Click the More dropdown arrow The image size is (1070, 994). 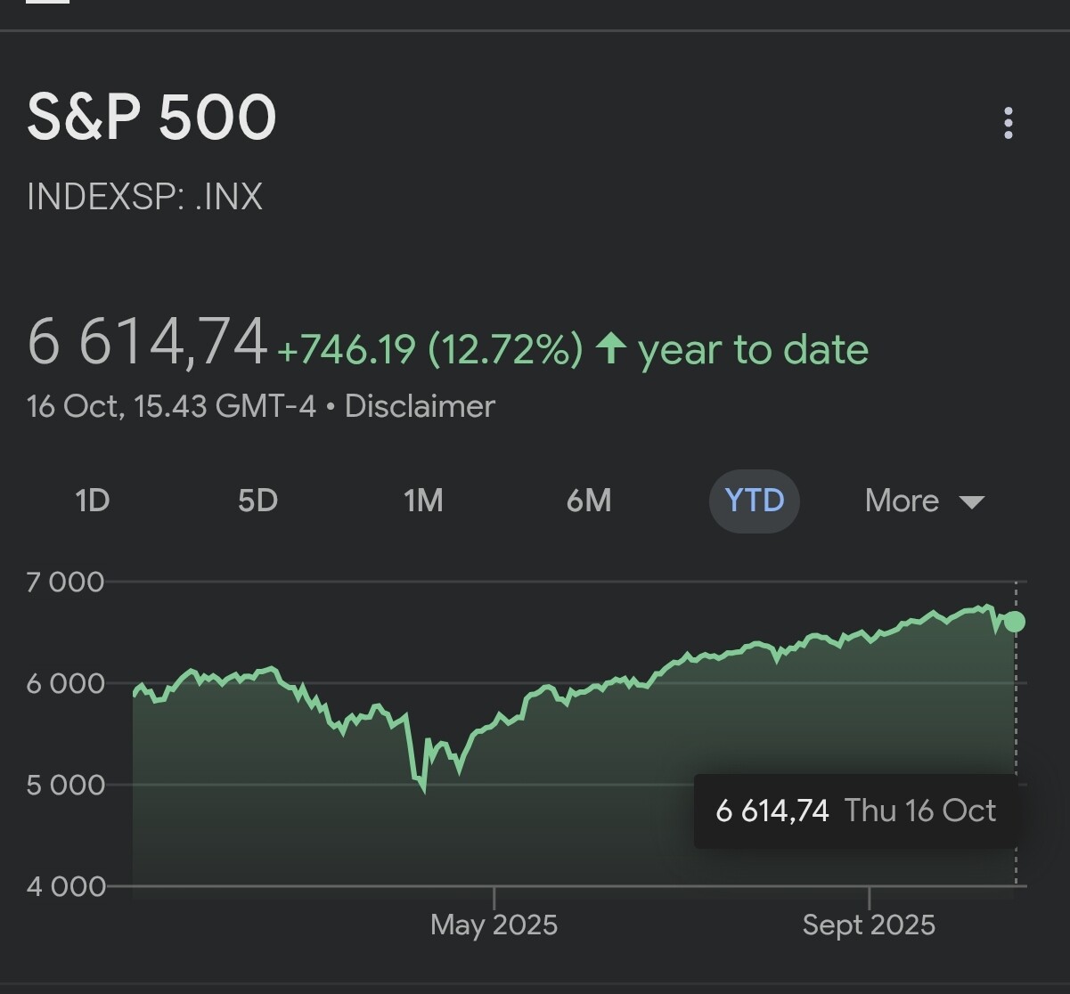[x=972, y=502]
